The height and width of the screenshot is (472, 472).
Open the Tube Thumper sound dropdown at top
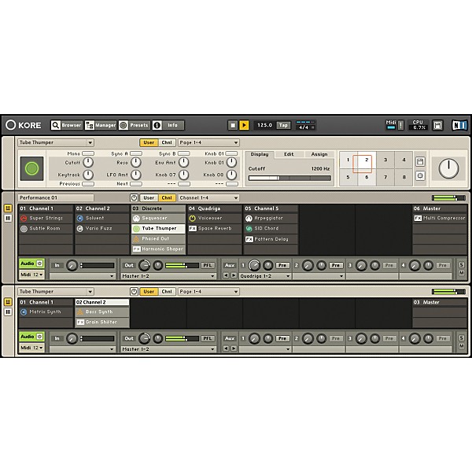click(x=56, y=142)
